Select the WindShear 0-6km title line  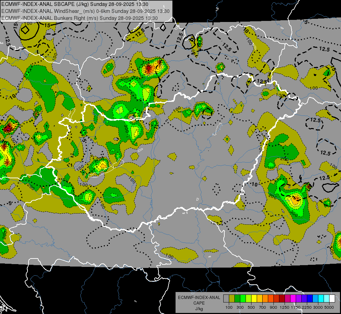[85, 11]
